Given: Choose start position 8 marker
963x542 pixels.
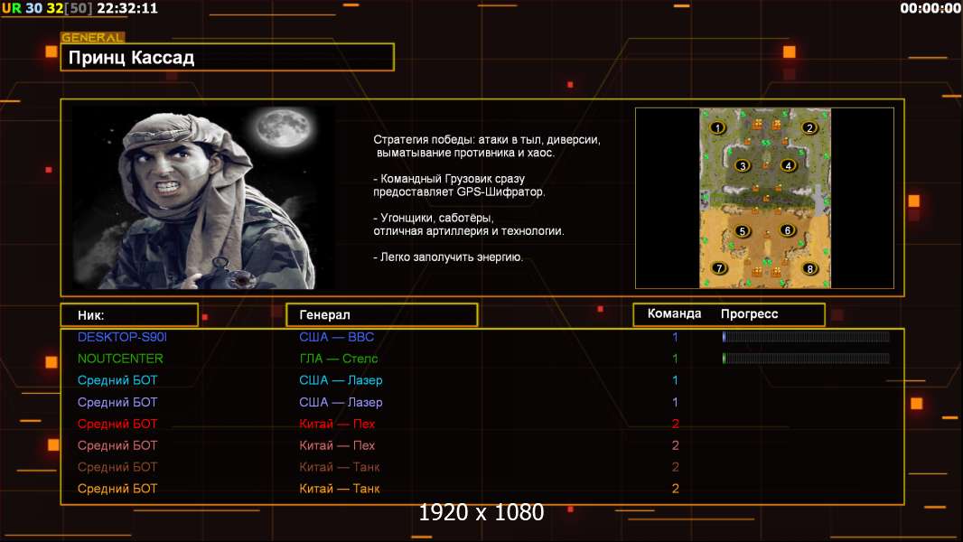Looking at the screenshot, I should coord(809,269).
